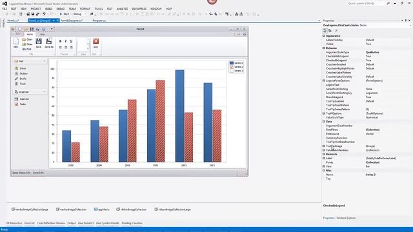The image size is (413, 232).
Task: Click the Tasks item in navigation pane
Action: pos(20,104)
